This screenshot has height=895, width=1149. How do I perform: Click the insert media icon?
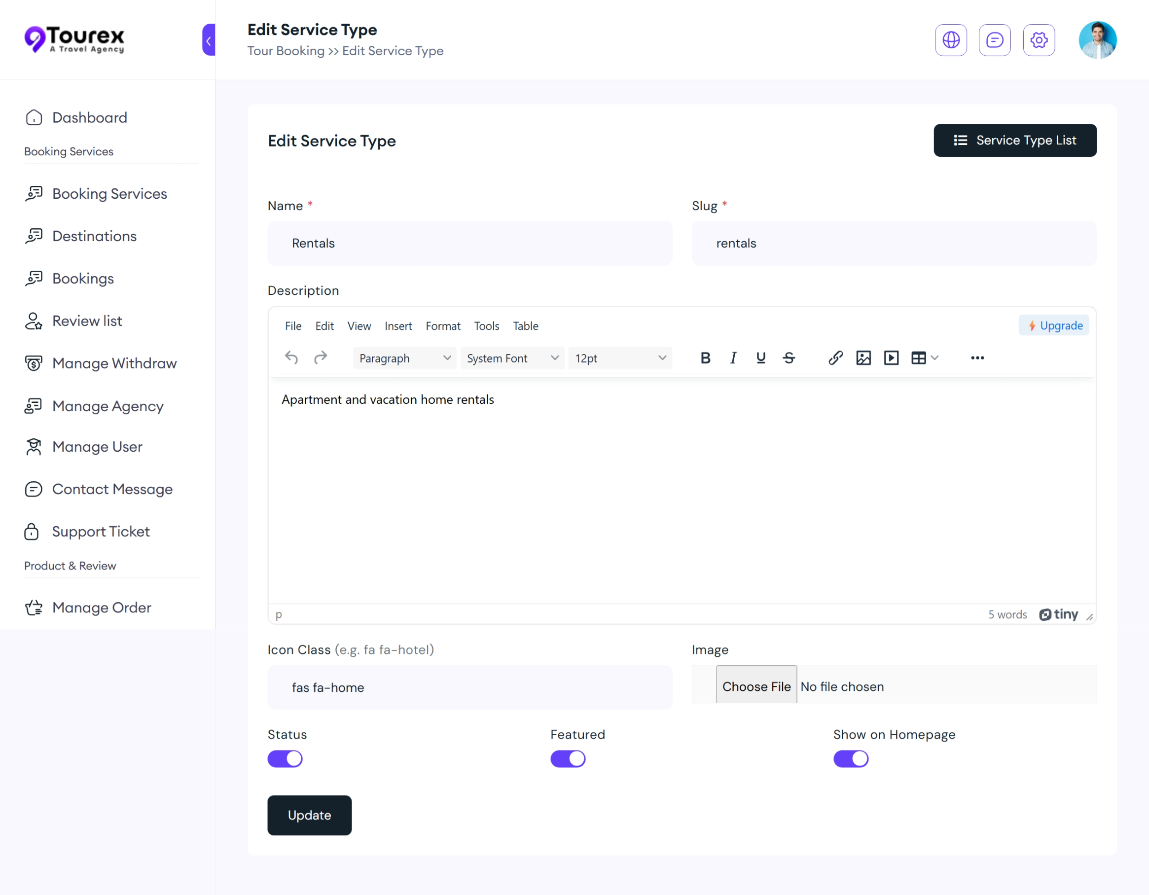[x=891, y=358]
